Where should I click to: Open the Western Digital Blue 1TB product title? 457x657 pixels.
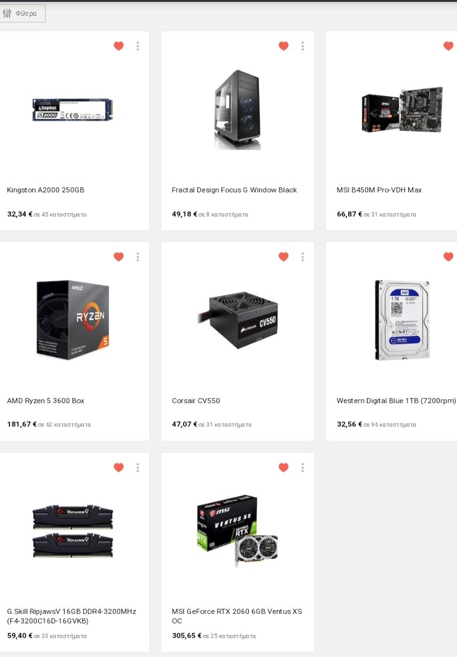coord(396,401)
